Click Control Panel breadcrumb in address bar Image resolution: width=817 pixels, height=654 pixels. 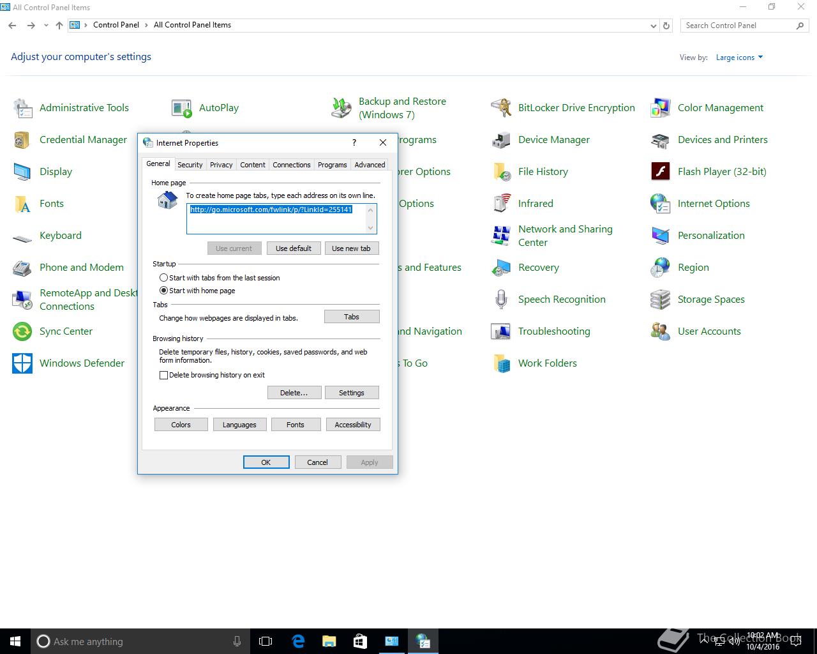[x=116, y=25]
